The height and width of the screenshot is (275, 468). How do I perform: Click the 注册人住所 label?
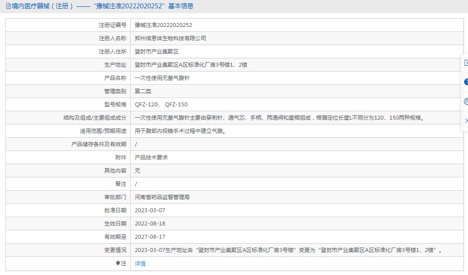click(x=112, y=51)
